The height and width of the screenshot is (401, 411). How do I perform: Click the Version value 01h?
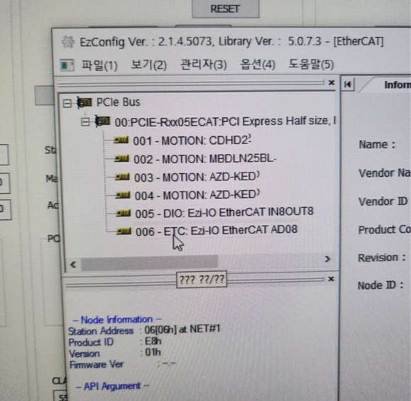click(x=153, y=352)
